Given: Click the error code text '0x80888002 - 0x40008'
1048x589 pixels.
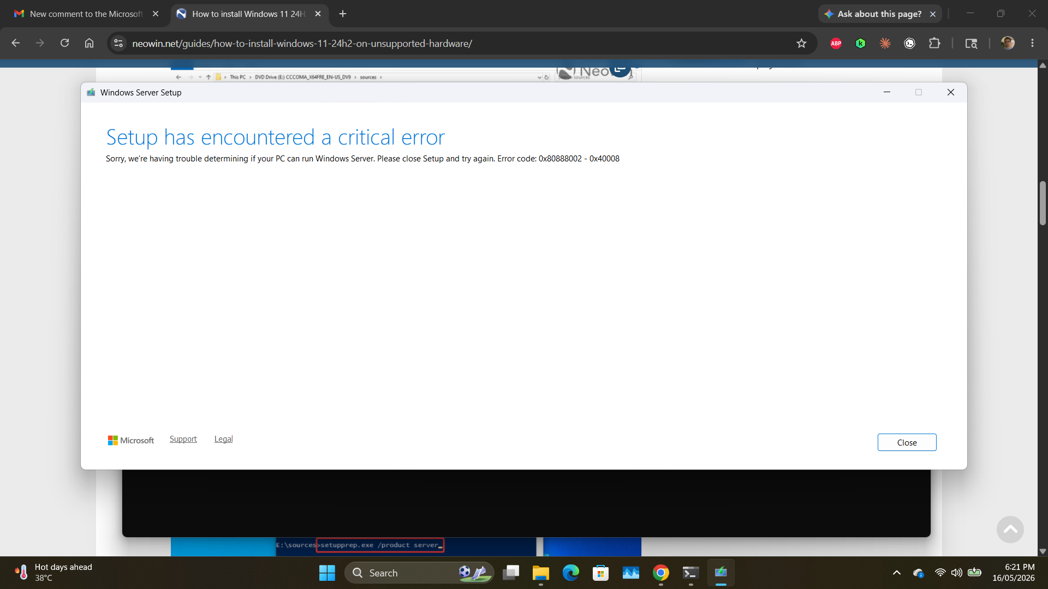Looking at the screenshot, I should pyautogui.click(x=579, y=159).
